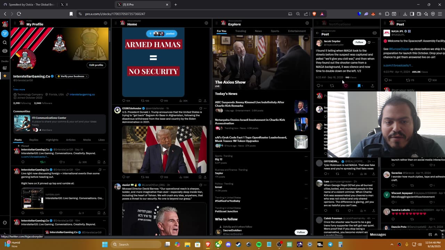Image resolution: width=445 pixels, height=250 pixels.
Task: Repost the NASA JPL post
Action: [x=408, y=80]
